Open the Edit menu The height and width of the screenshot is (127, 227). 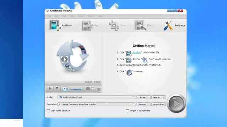click(x=57, y=16)
